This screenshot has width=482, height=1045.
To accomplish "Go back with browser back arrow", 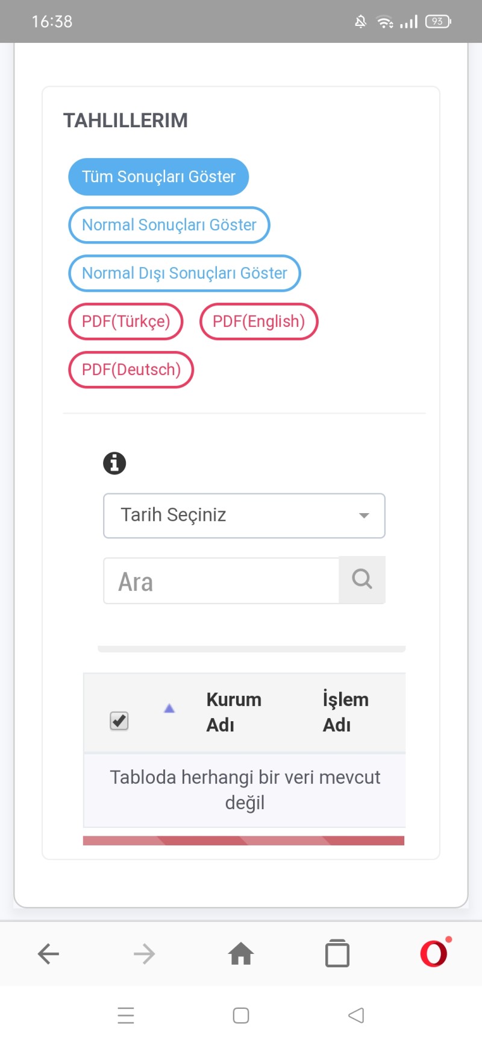I will click(x=48, y=954).
